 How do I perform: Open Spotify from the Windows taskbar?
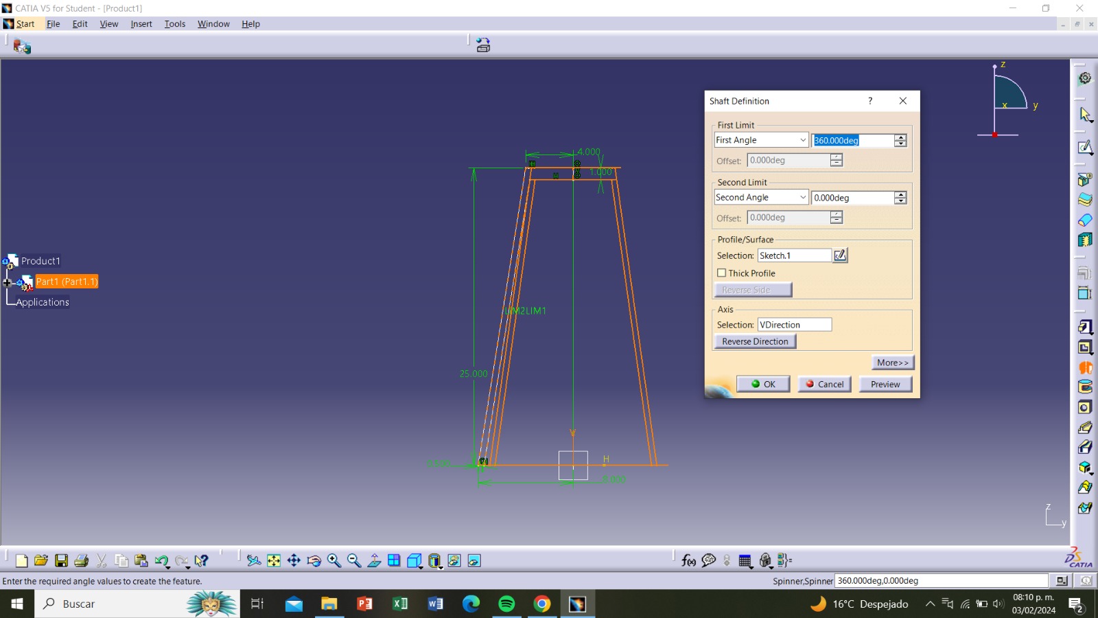coord(506,604)
